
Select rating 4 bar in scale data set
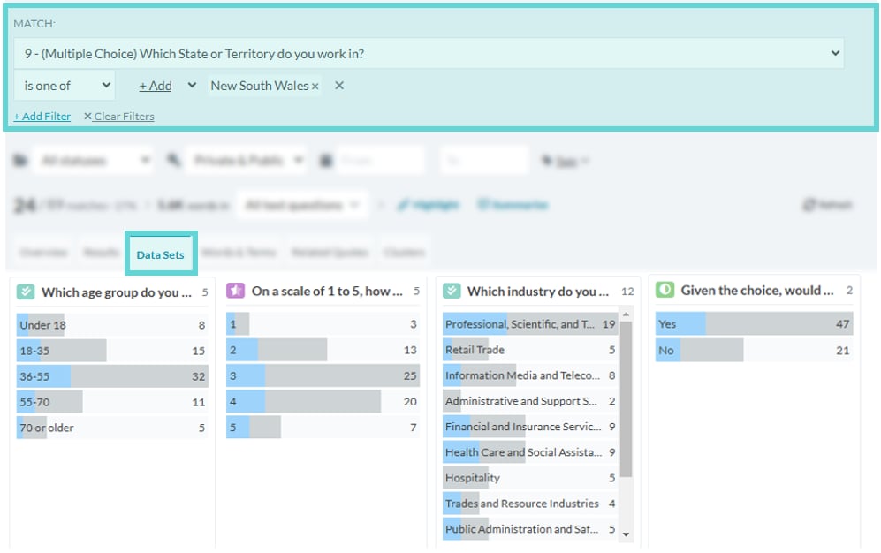click(323, 401)
